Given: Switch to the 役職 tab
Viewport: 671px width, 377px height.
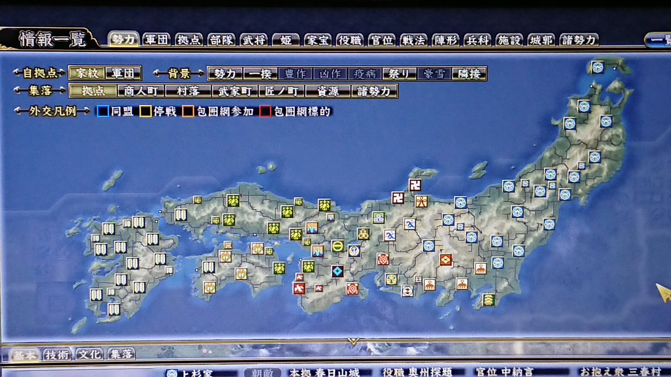Looking at the screenshot, I should click(x=350, y=40).
